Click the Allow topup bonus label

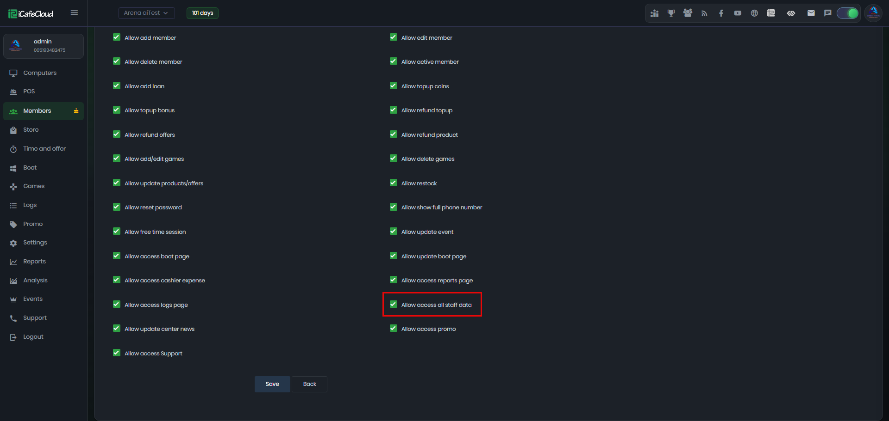point(150,110)
